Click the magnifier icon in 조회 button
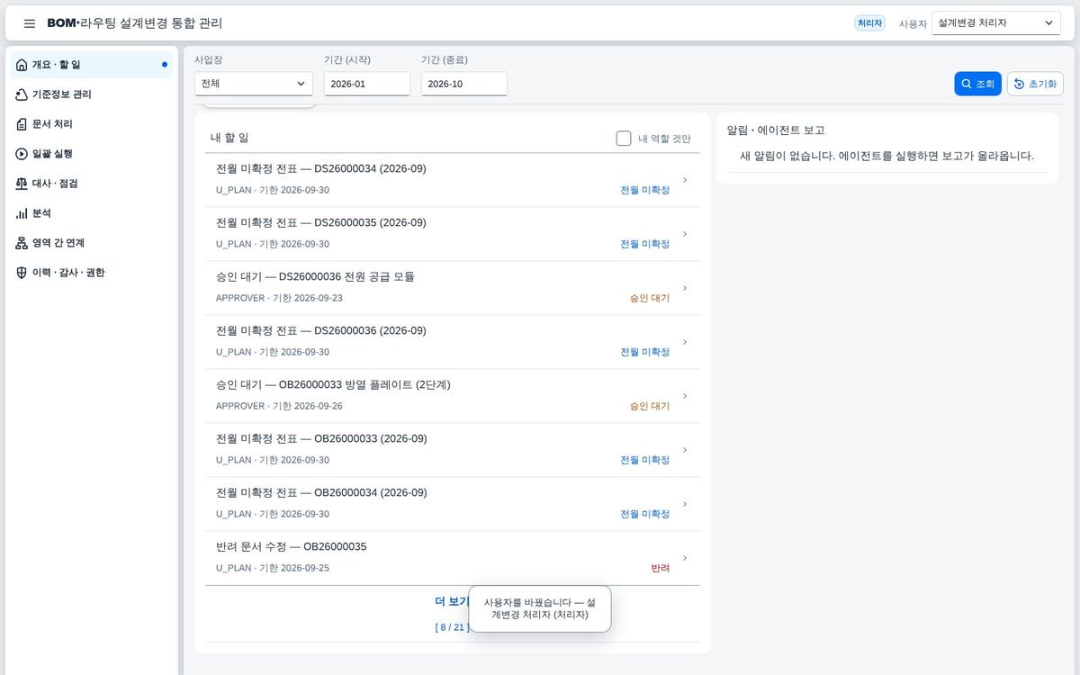 967,84
